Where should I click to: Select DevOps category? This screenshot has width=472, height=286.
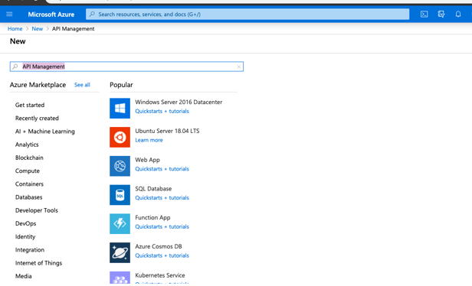[x=25, y=224]
